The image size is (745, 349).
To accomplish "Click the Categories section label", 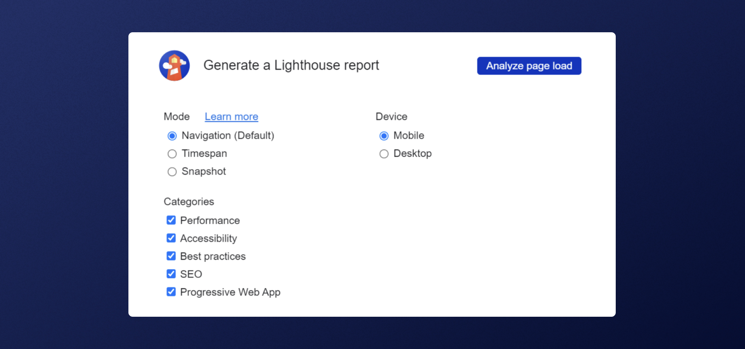I will click(189, 202).
